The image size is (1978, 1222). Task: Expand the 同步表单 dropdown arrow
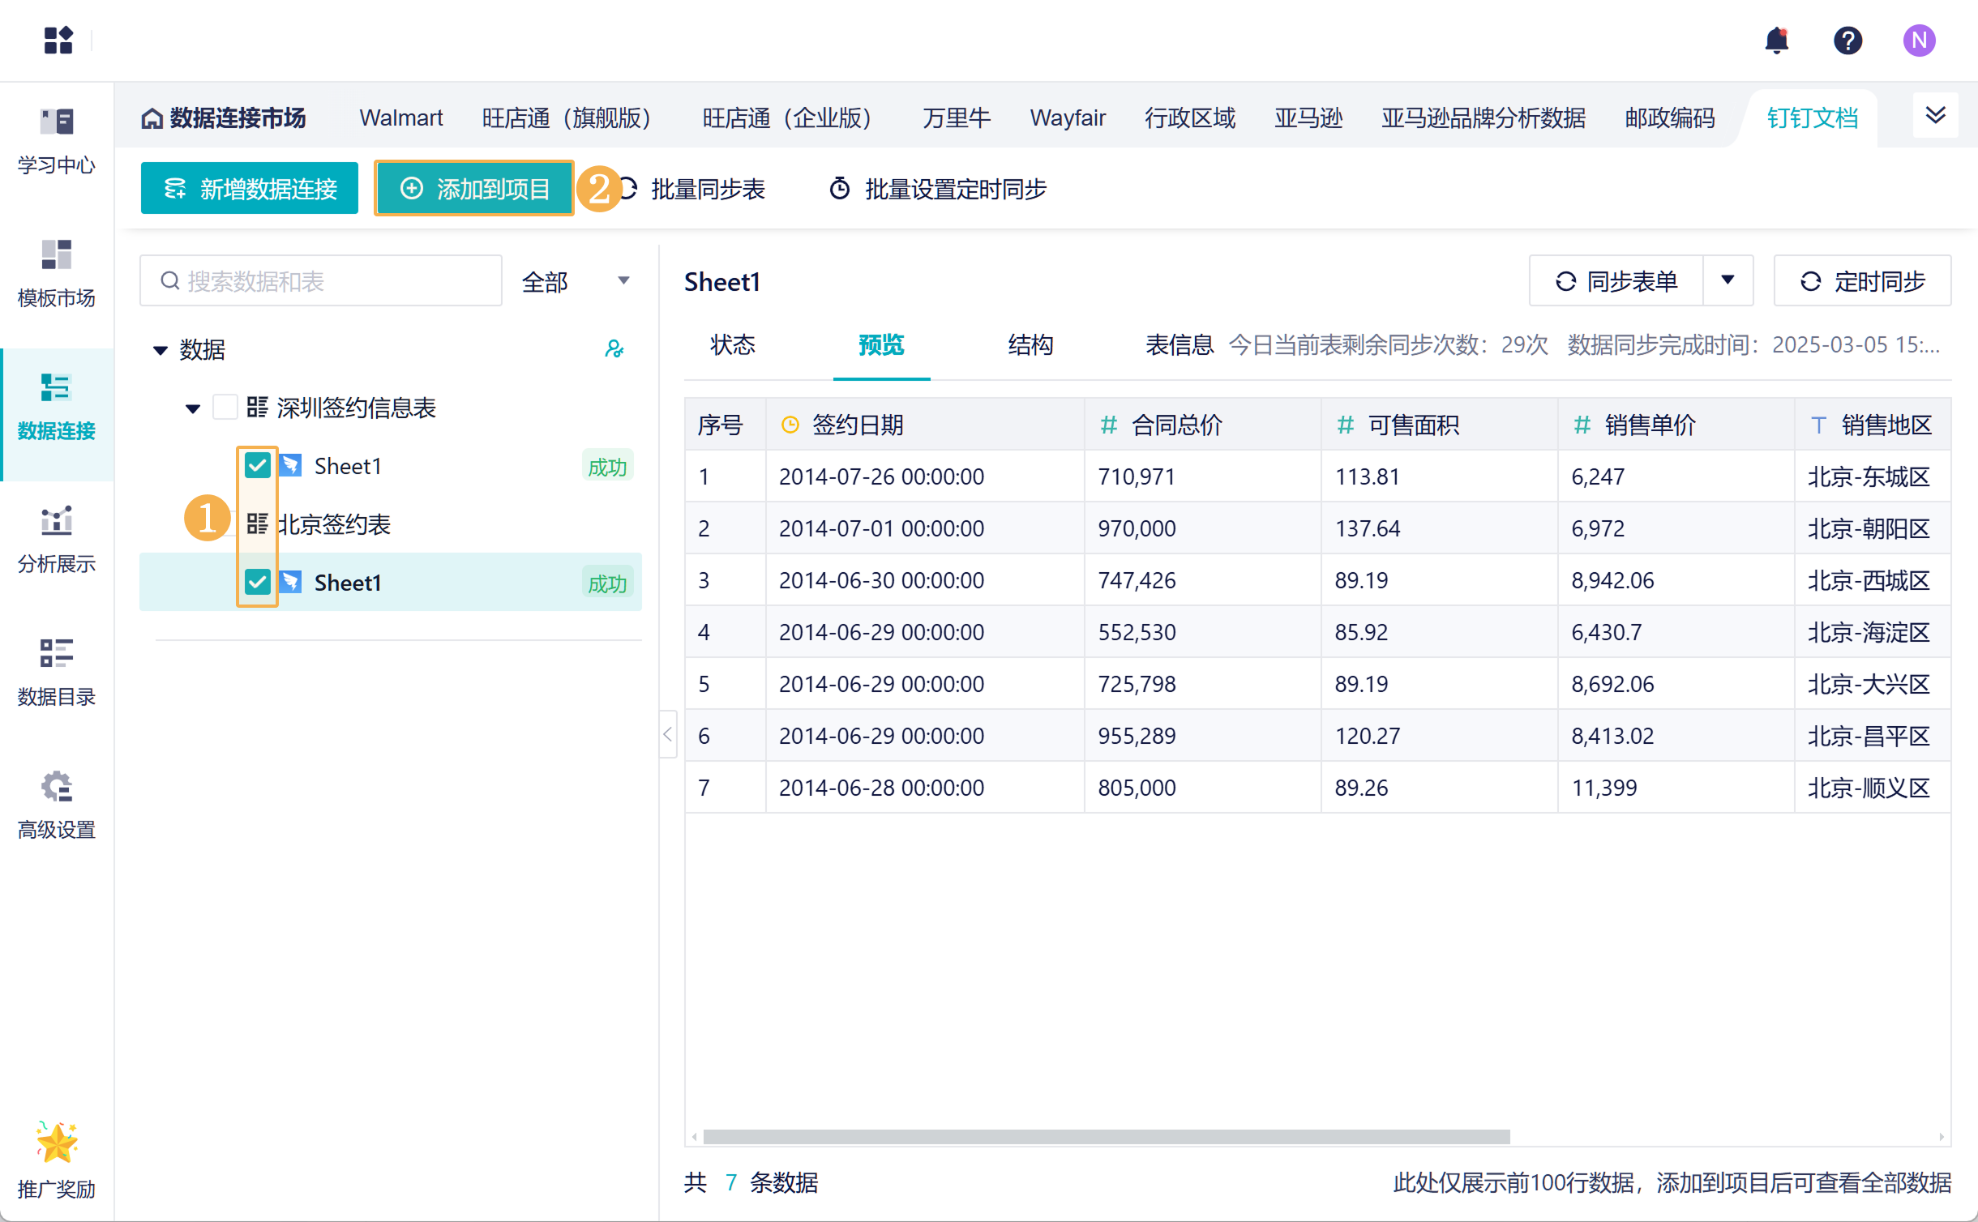1728,280
